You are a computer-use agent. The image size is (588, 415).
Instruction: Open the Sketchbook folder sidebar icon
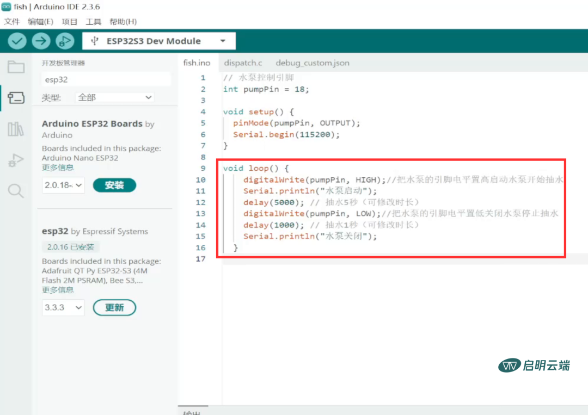point(16,67)
